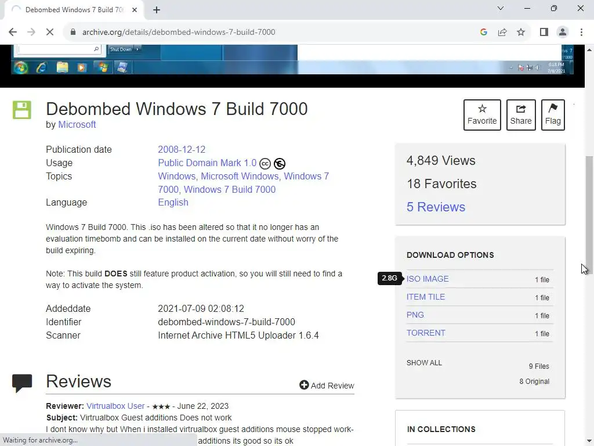Select the Debombed Windows 7 Build tab
This screenshot has height=446, width=594.
74,10
